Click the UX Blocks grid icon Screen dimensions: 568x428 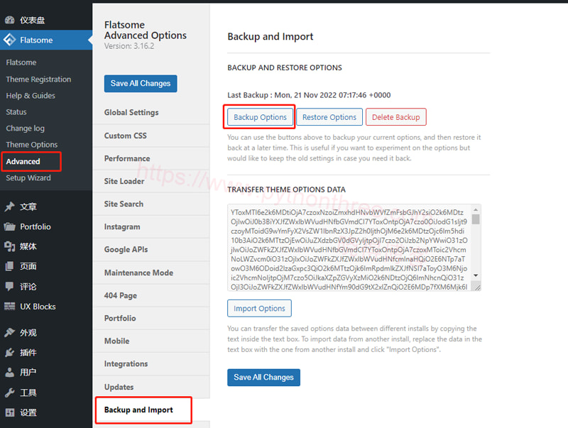click(10, 307)
